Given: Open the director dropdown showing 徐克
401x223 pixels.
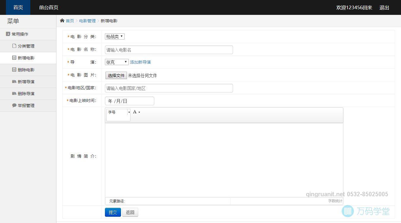Looking at the screenshot, I should [x=116, y=62].
